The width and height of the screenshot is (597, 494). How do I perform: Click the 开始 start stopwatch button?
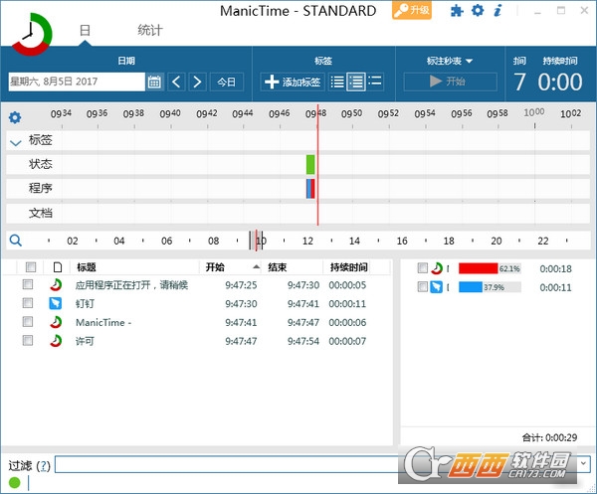click(450, 82)
